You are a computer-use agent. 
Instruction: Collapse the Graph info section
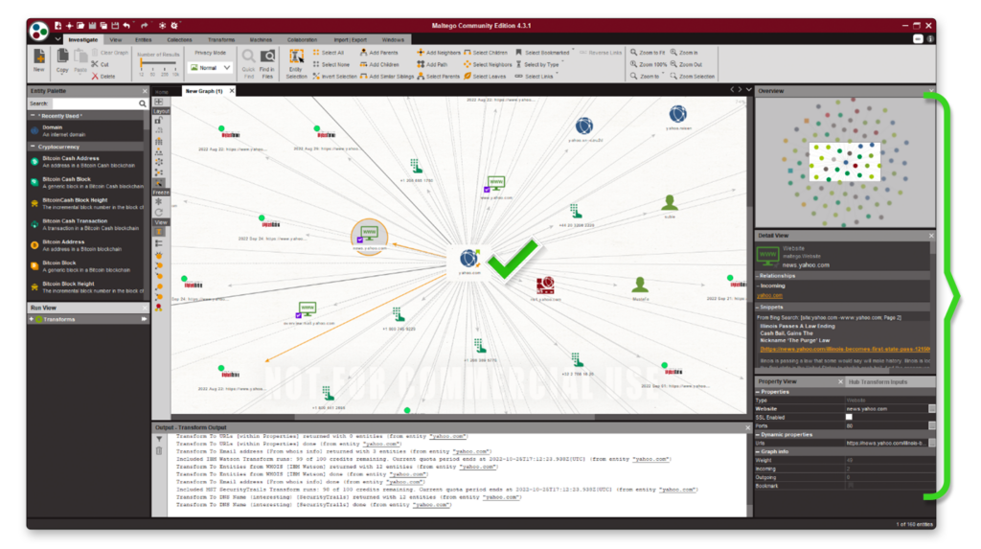coord(759,451)
